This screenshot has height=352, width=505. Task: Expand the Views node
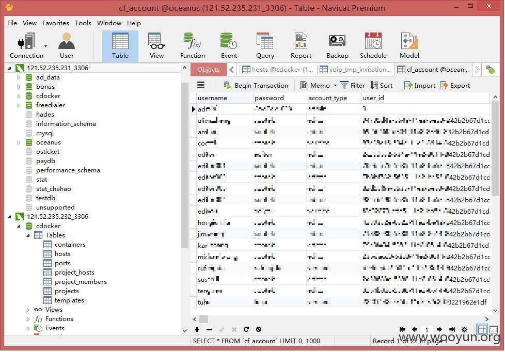[x=28, y=310]
